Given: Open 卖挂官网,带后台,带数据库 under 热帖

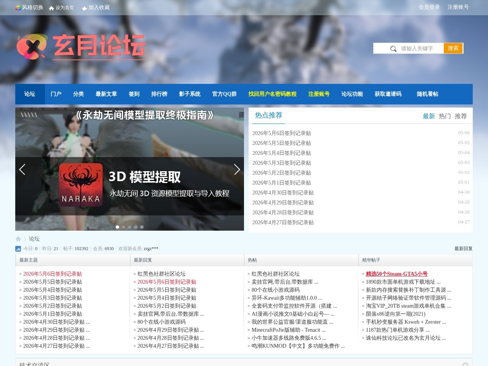Looking at the screenshot, I should 285,282.
